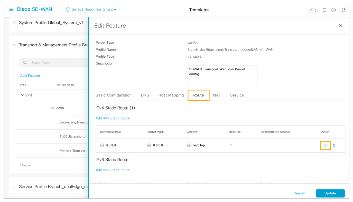
Task: Click the cloud status icon
Action: [313, 10]
